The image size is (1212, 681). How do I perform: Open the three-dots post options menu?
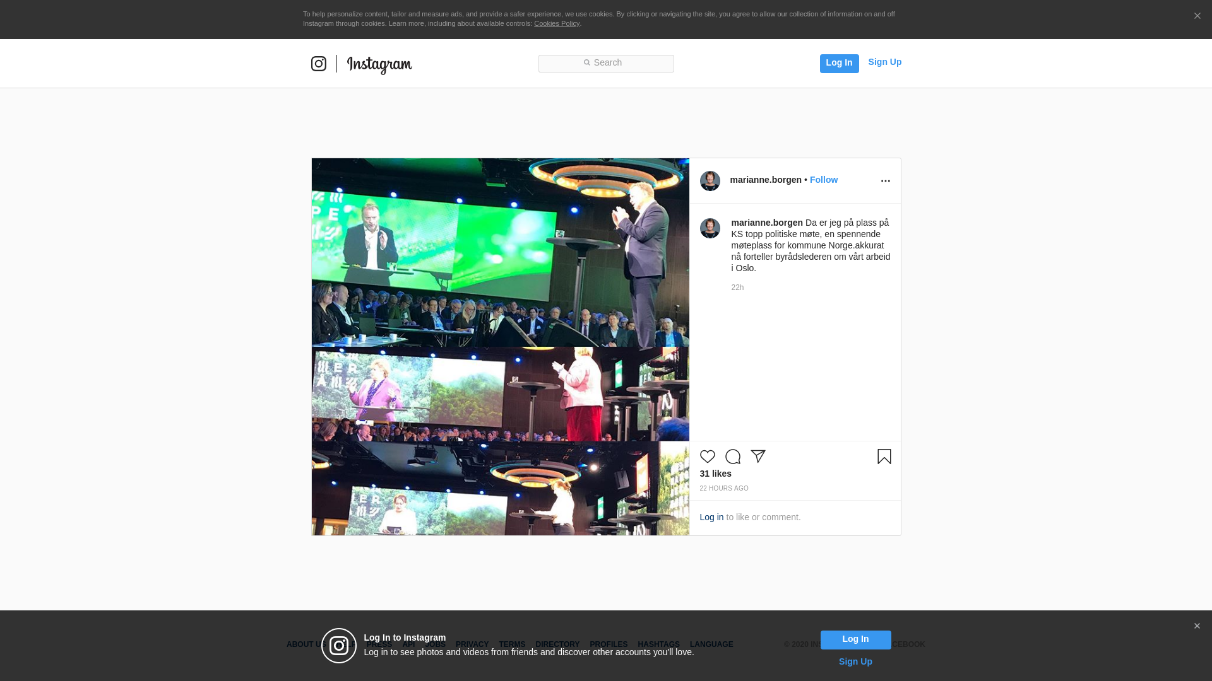coord(885,181)
